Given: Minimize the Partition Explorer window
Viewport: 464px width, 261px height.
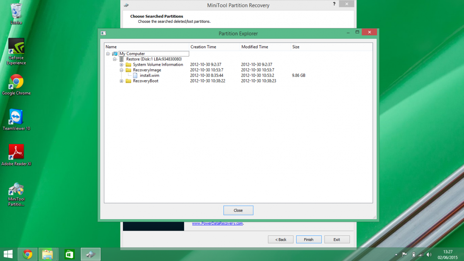Looking at the screenshot, I should click(347, 32).
